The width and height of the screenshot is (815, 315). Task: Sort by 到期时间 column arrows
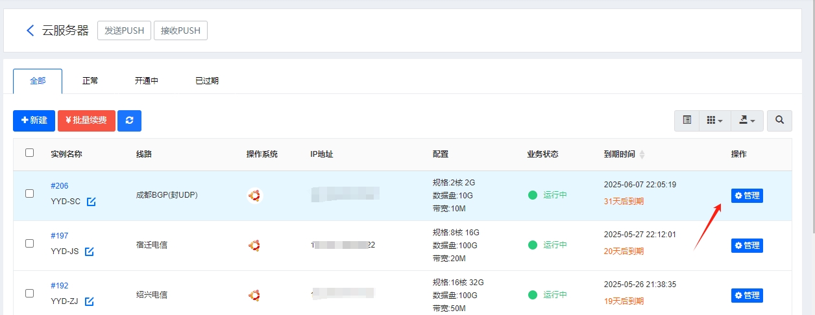pos(642,155)
